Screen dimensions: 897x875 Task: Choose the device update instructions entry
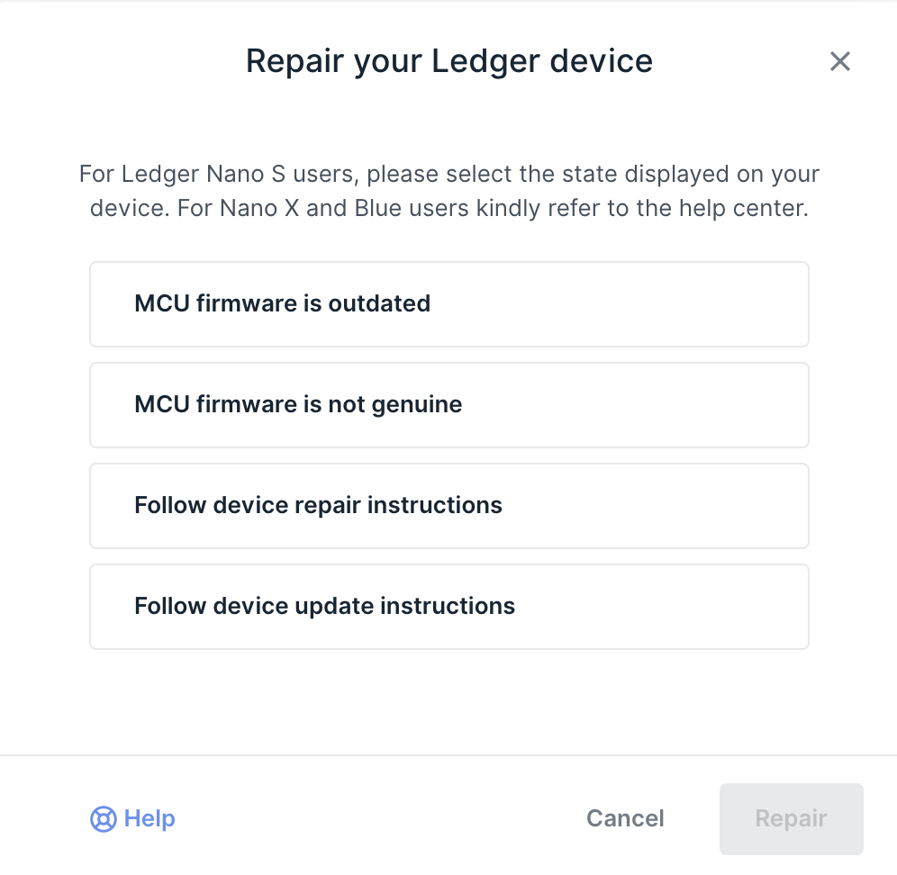pos(448,607)
